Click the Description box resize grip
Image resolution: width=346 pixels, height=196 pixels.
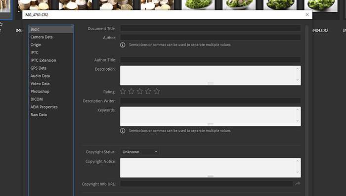(x=210, y=84)
